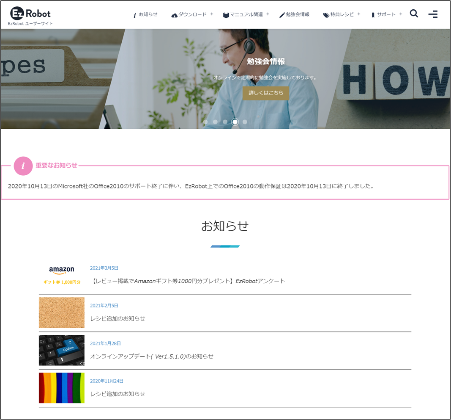The height and width of the screenshot is (420, 451).
Task: Click the pink info circle for 重要なお知らせ
Action: 23,166
